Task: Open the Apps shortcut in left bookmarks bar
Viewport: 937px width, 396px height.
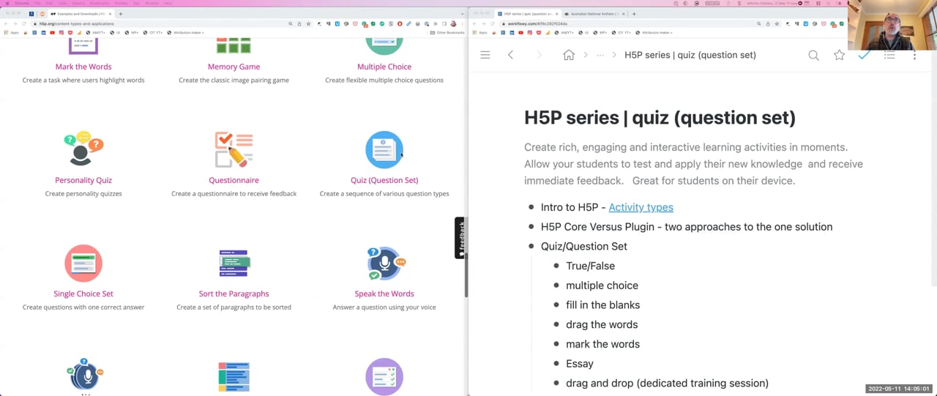Action: click(x=11, y=32)
